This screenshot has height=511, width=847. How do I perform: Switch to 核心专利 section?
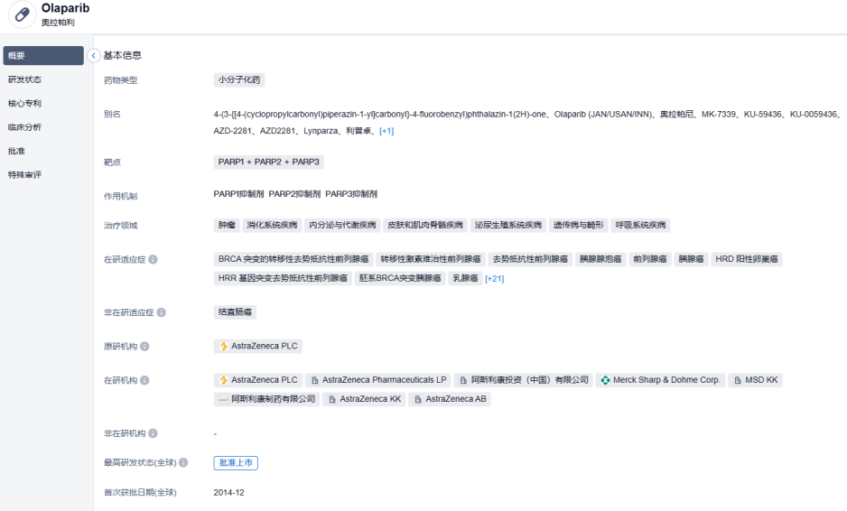tap(24, 103)
